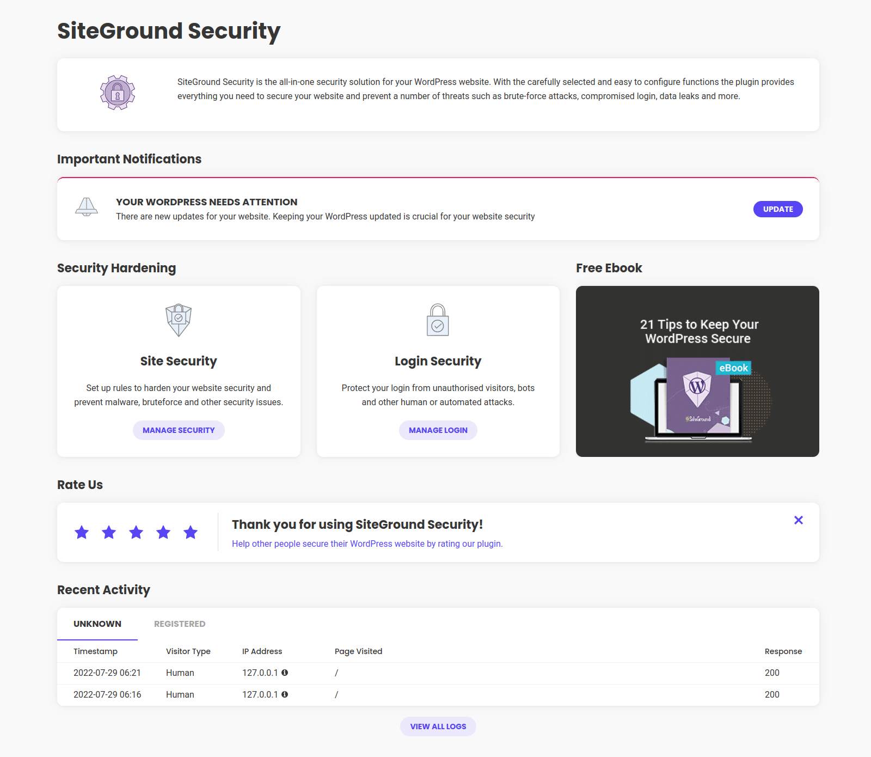871x757 pixels.
Task: Click 127.0.0.1 address in 06:16 row
Action: tap(260, 694)
